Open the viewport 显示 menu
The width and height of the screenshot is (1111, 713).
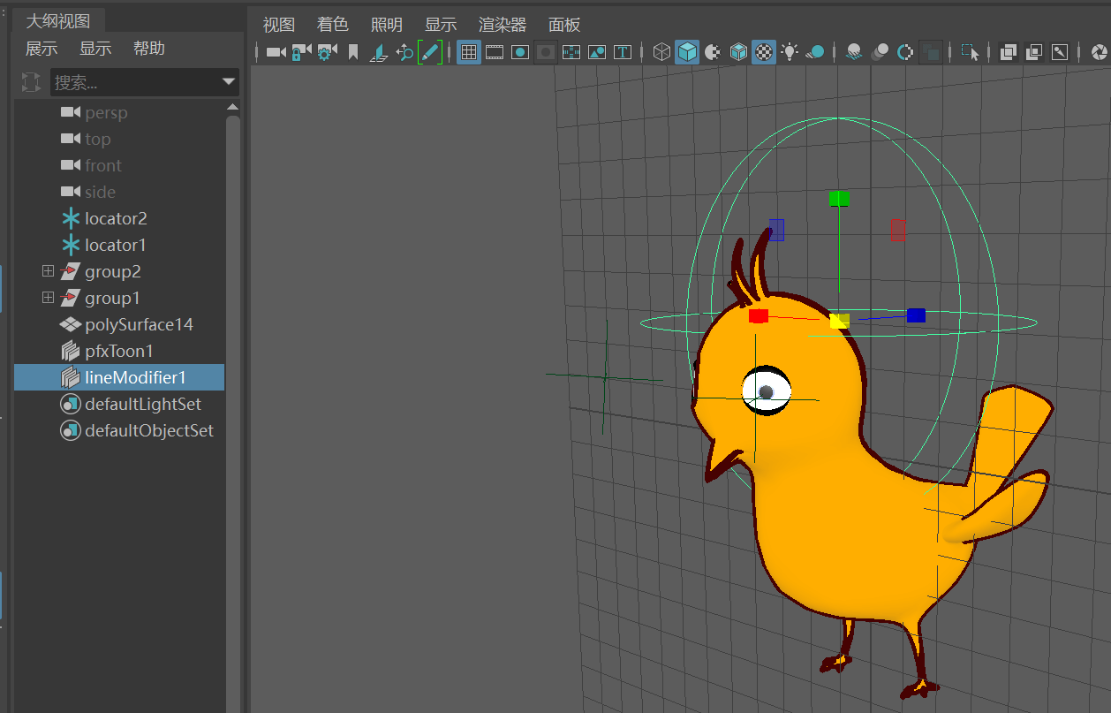[441, 25]
